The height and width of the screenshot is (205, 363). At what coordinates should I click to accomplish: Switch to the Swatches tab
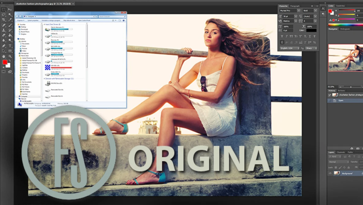[x=340, y=6]
